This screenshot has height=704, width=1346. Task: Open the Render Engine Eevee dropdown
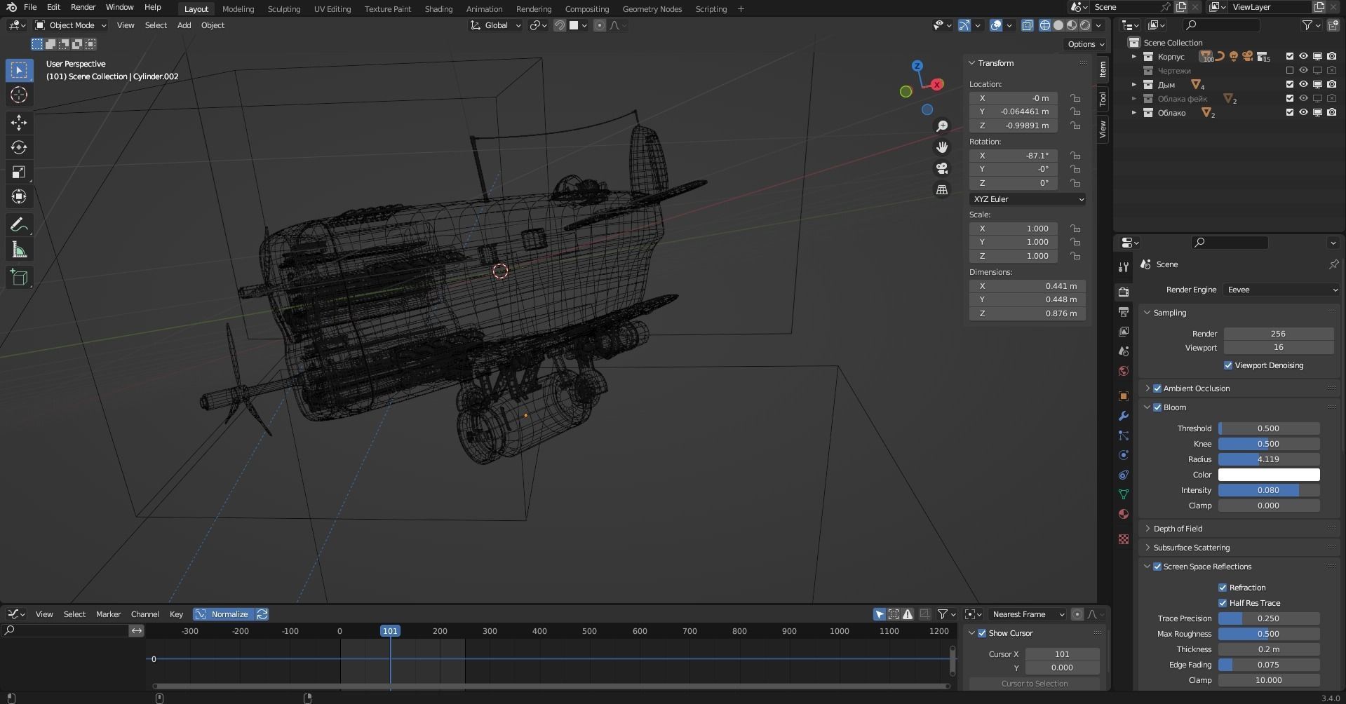1281,290
